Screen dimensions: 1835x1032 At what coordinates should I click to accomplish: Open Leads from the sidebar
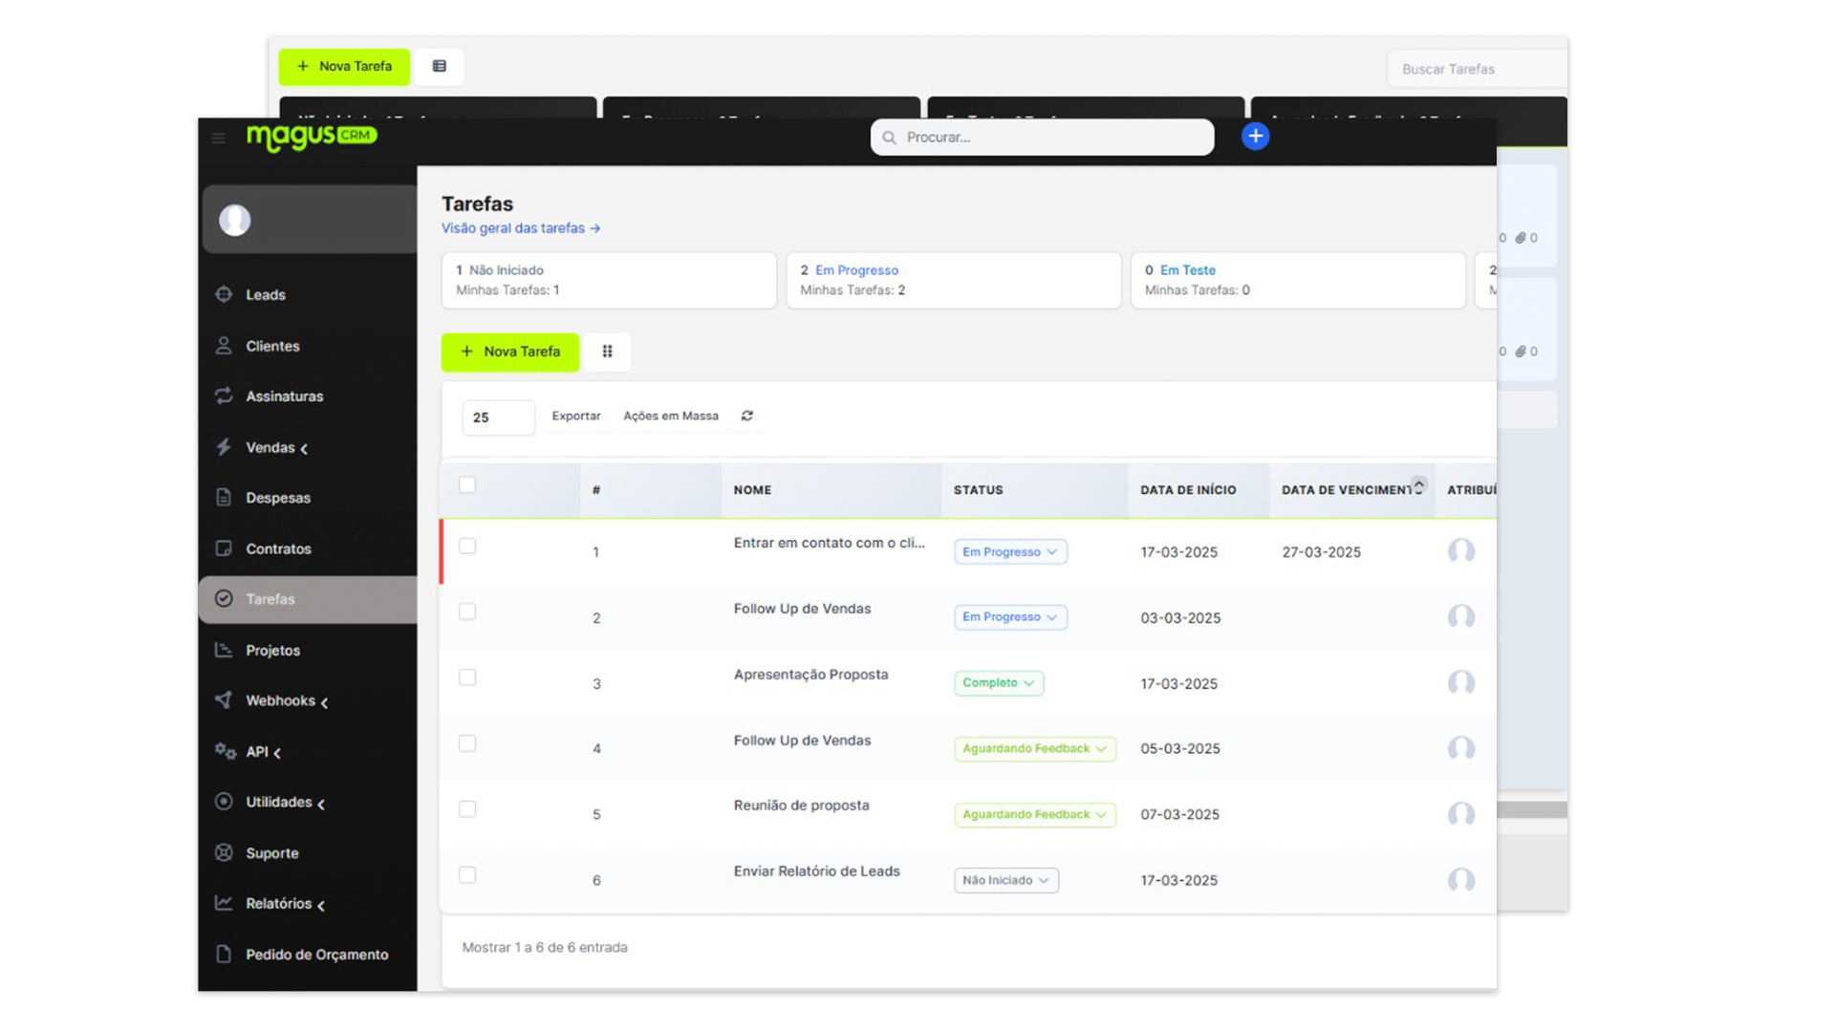click(265, 295)
